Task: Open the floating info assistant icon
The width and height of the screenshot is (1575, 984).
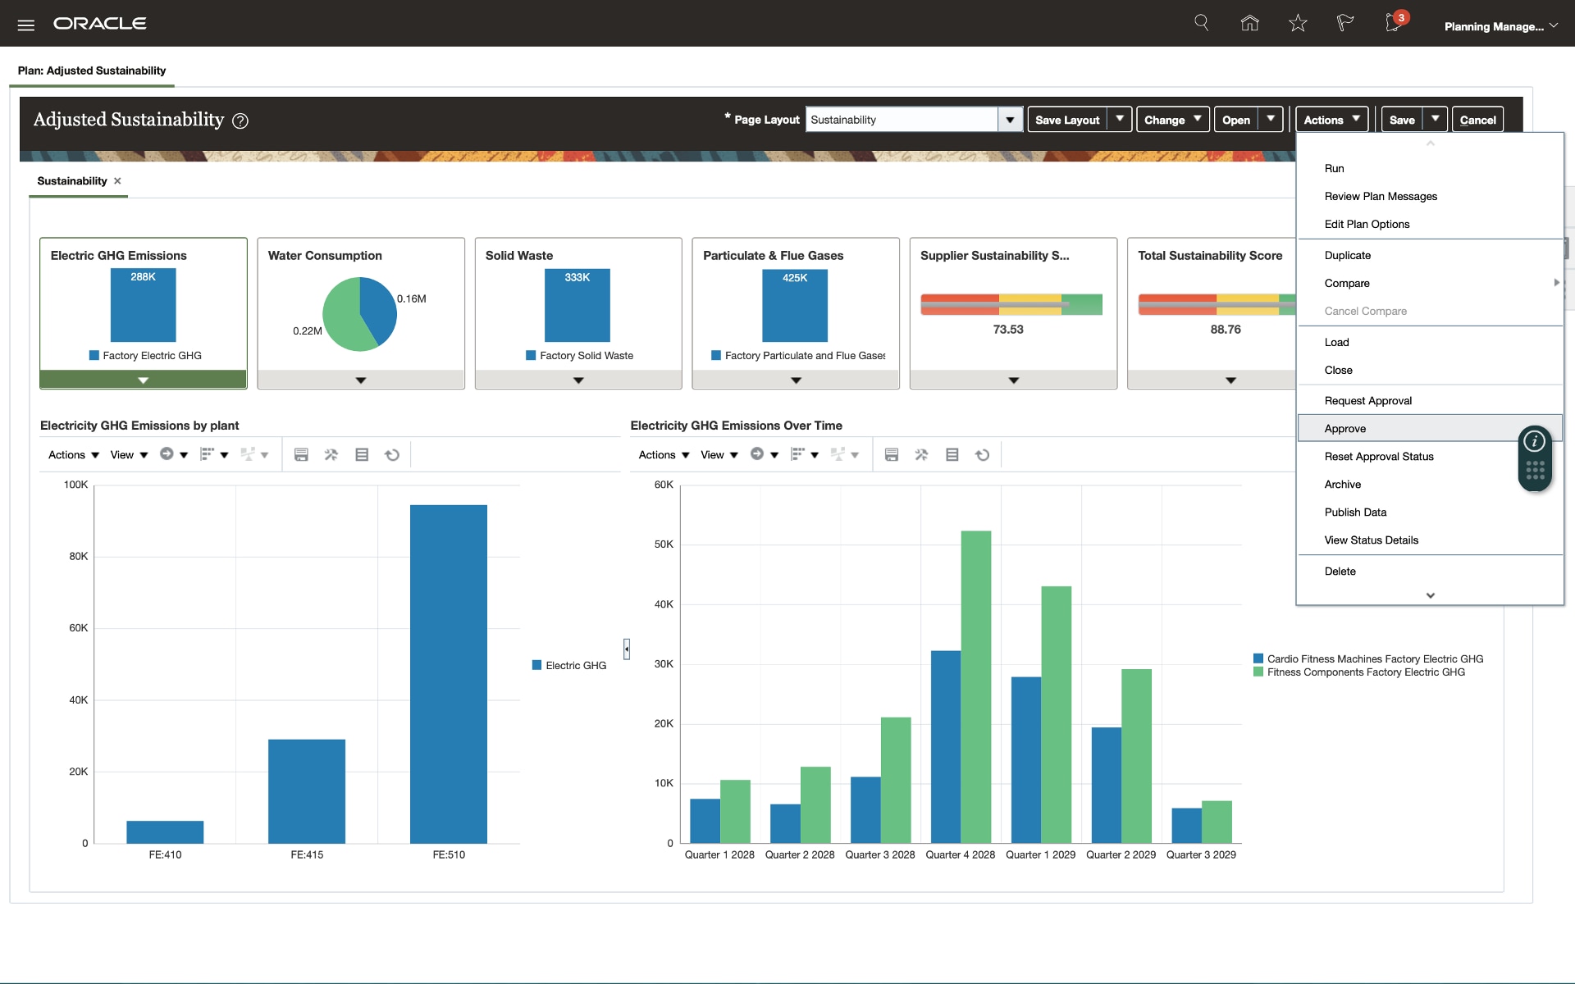Action: point(1534,442)
